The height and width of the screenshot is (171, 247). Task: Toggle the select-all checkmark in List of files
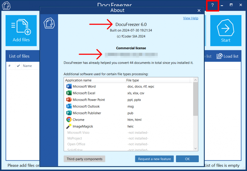(x=18, y=66)
